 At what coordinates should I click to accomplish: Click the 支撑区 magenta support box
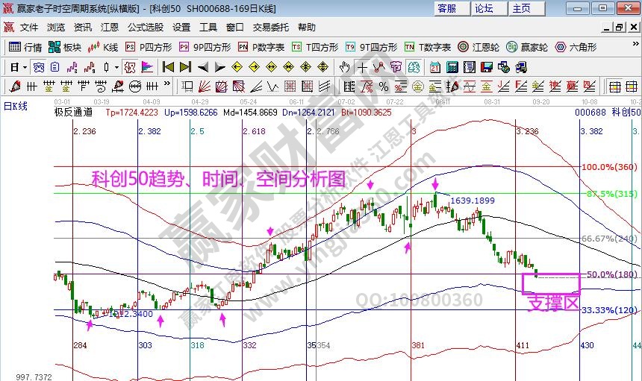click(551, 283)
